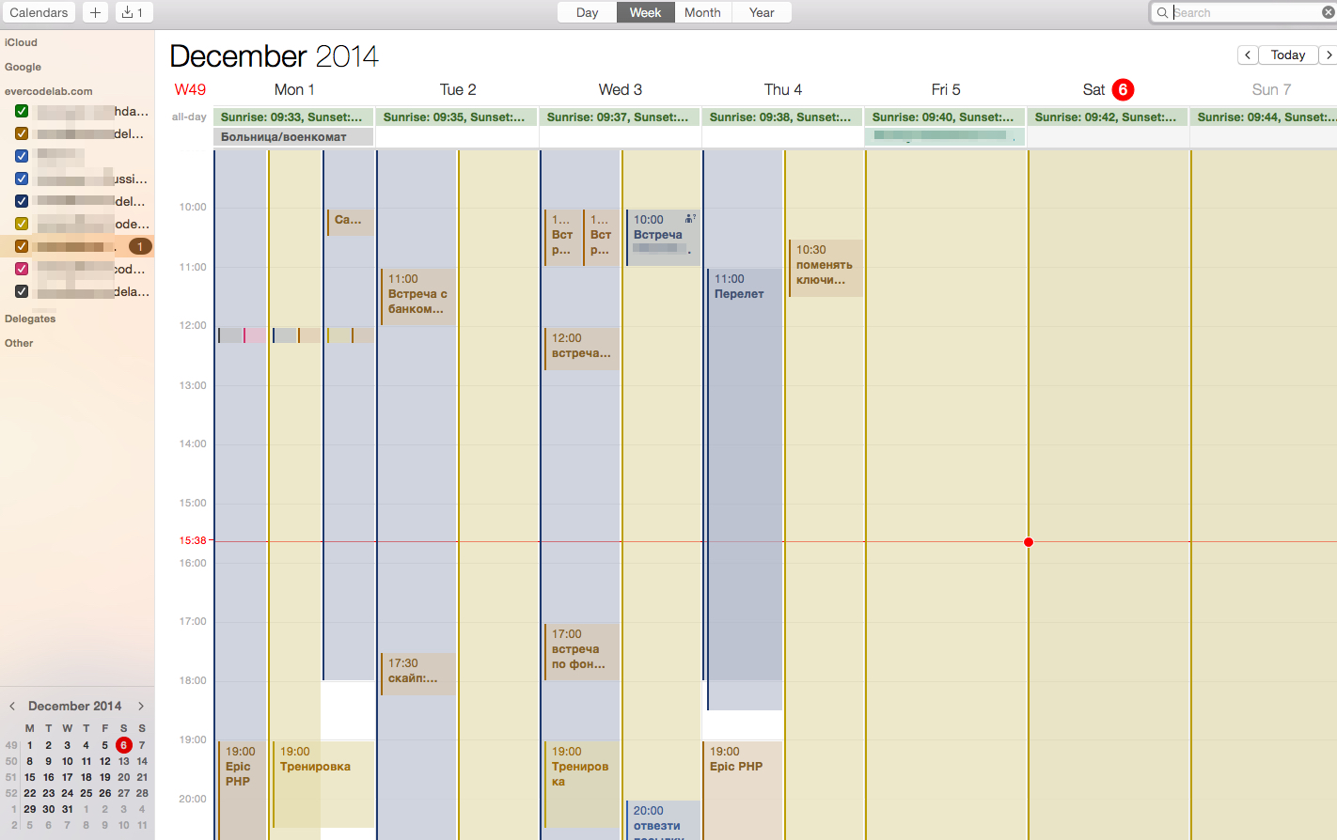Disable the yellow 'ode...' calendar checkbox
Viewport: 1337px width, 840px height.
tap(22, 224)
